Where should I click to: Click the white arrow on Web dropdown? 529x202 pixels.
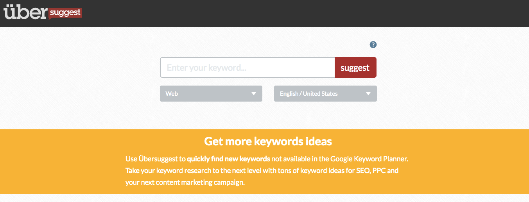[x=254, y=94]
